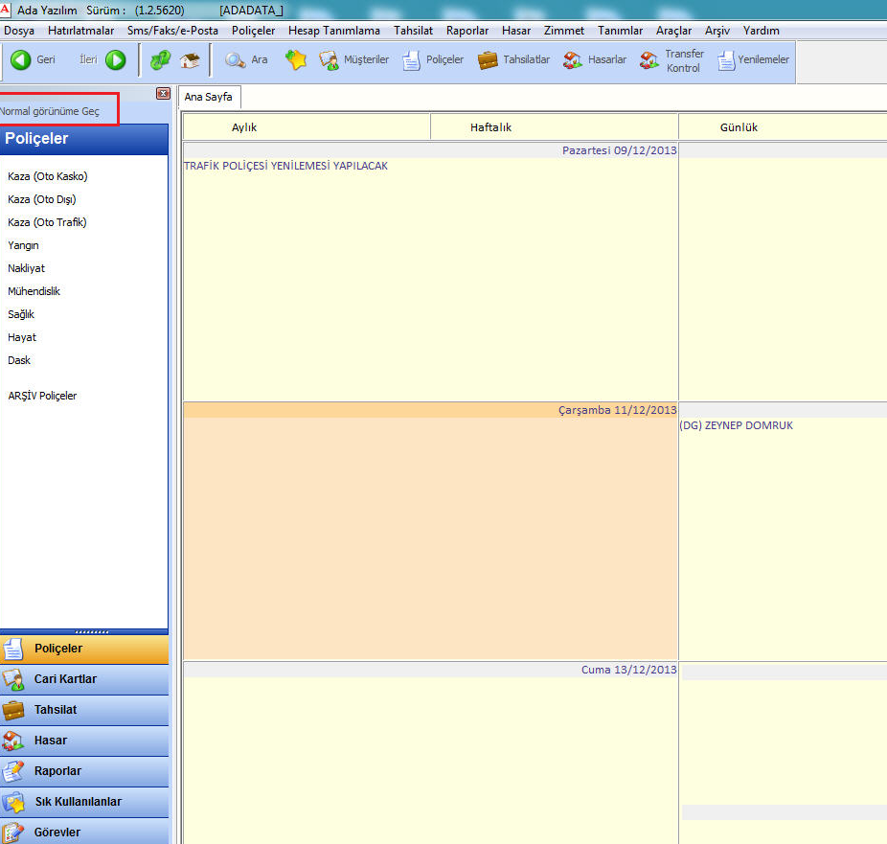This screenshot has height=844, width=887.
Task: Open the Cari Kartlar navigation section
Action: (x=65, y=679)
